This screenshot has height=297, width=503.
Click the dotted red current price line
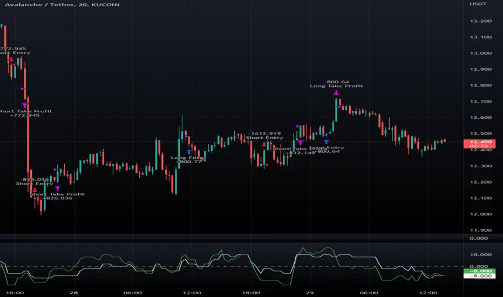point(232,141)
